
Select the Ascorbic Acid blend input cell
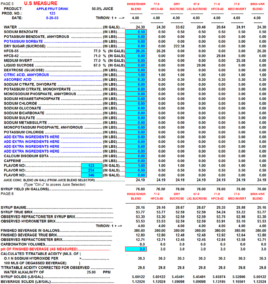point(136,80)
